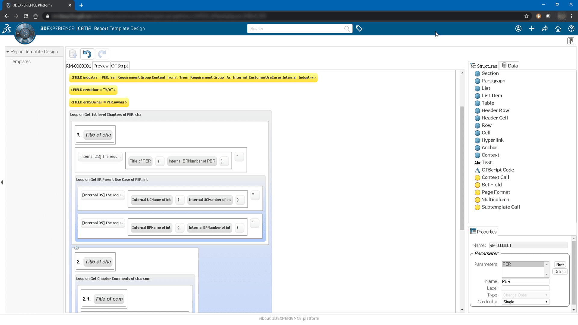Click the bookmark/tag icon in search bar
This screenshot has width=578, height=325.
pos(359,29)
